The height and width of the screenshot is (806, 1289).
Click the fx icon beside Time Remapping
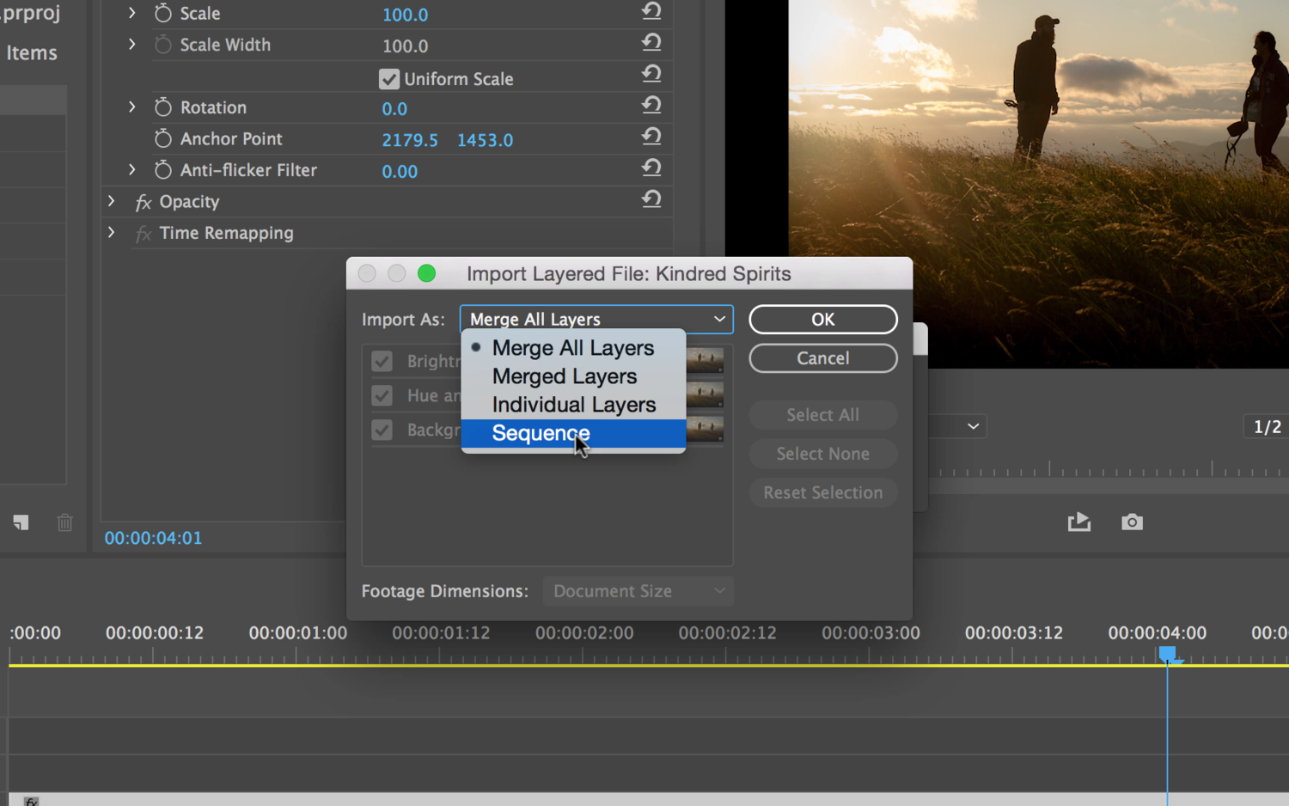(143, 233)
